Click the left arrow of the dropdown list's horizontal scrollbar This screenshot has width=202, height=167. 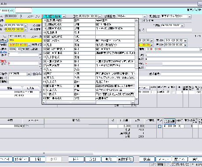click(x=44, y=102)
